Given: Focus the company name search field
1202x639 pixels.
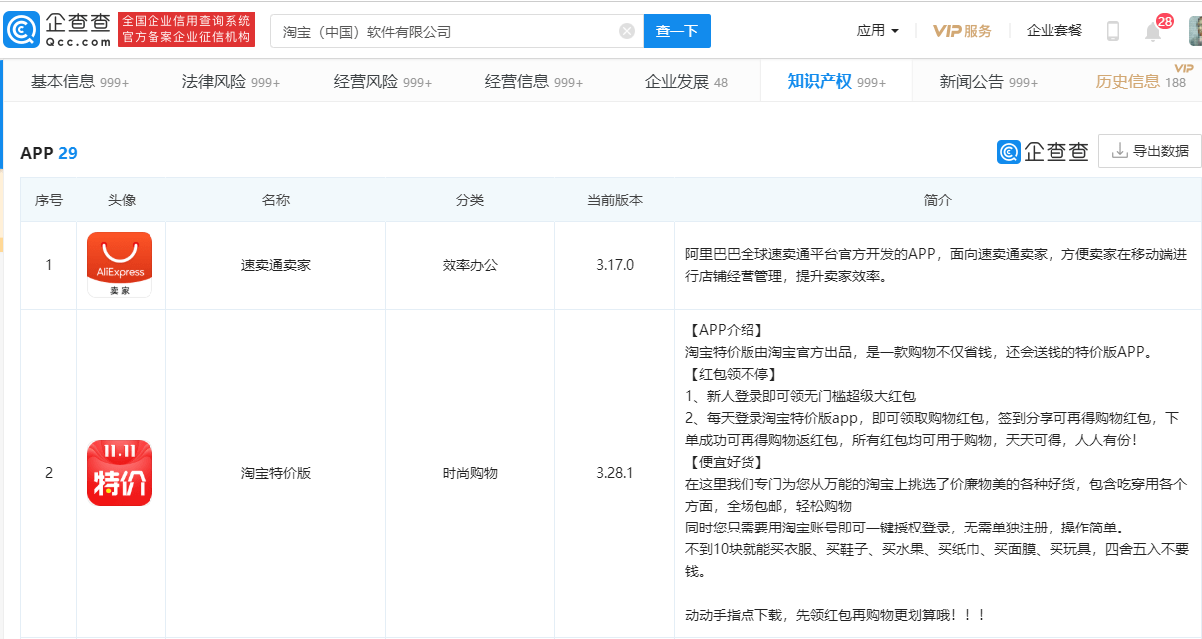Looking at the screenshot, I should point(444,31).
